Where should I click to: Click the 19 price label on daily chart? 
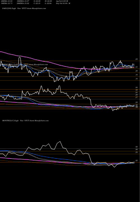pyautogui.click(x=137, y=75)
